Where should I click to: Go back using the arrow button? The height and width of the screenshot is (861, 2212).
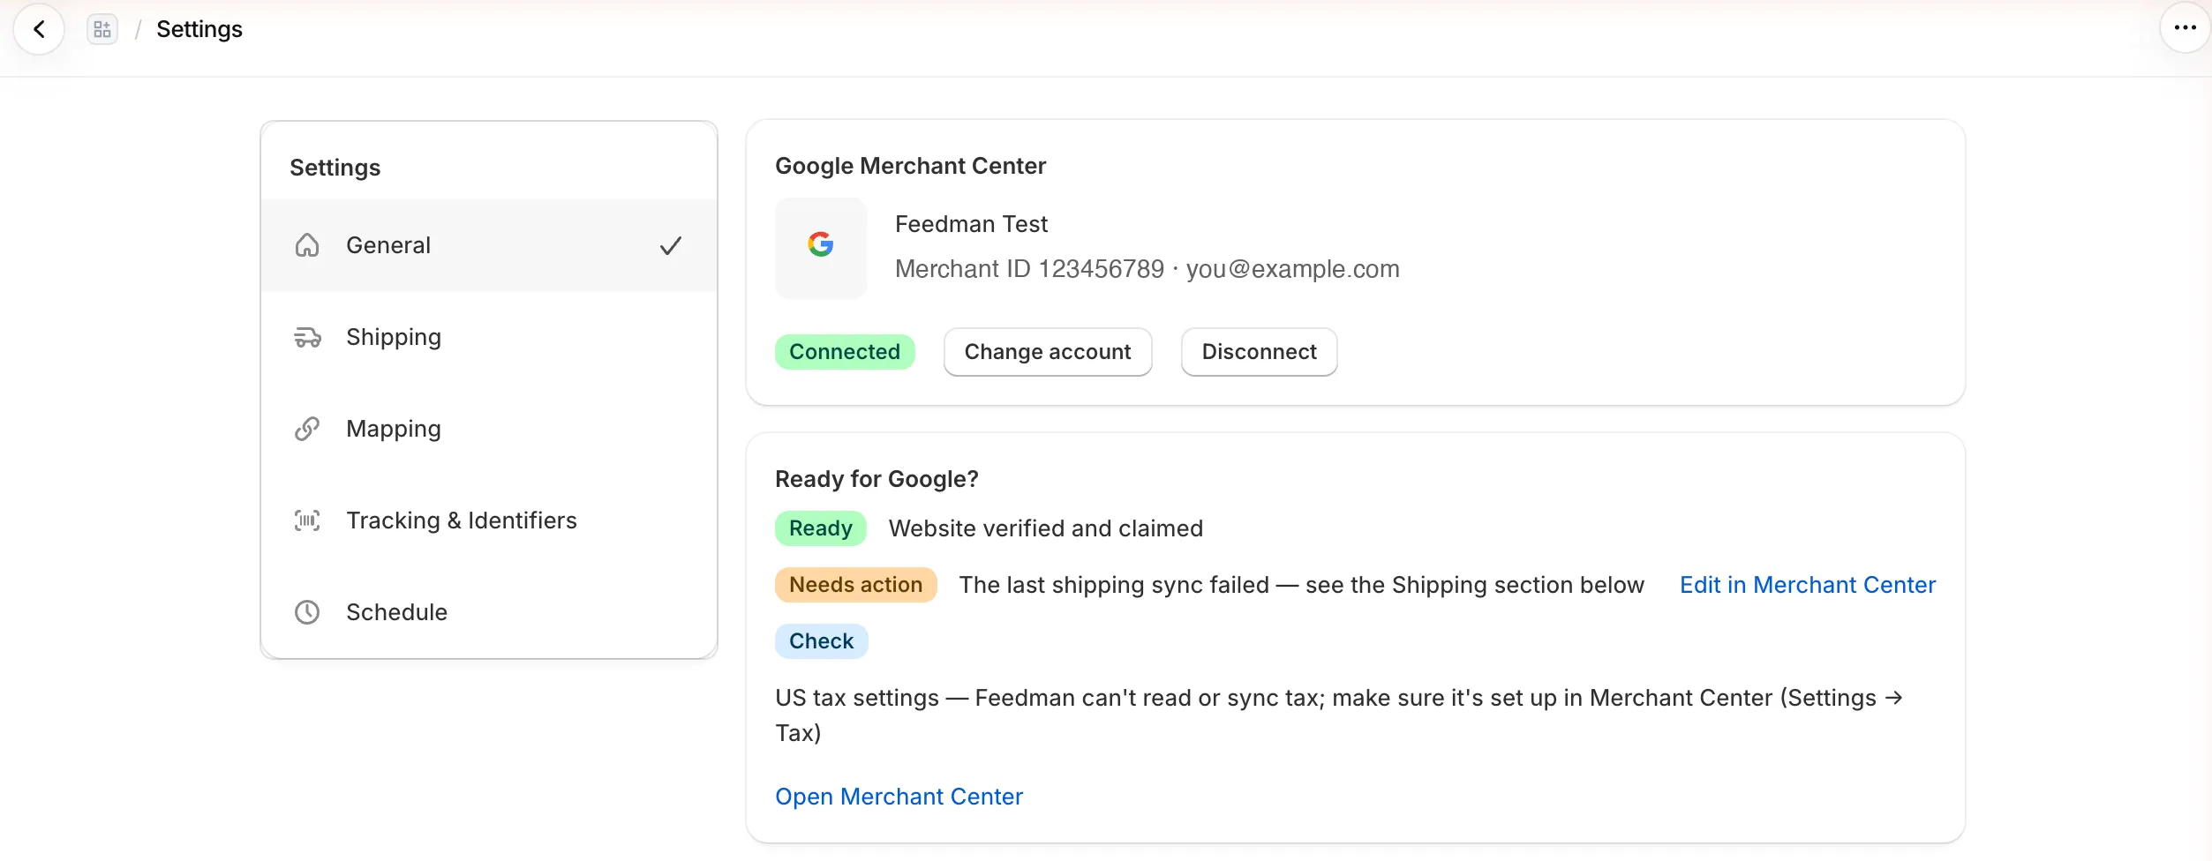(x=39, y=29)
